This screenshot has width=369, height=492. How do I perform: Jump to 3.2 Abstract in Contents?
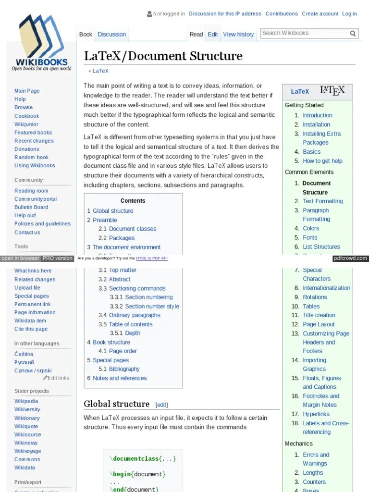120,279
